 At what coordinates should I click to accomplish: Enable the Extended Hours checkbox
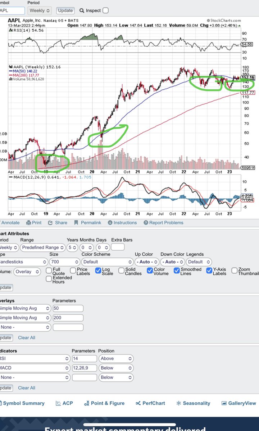click(49, 279)
